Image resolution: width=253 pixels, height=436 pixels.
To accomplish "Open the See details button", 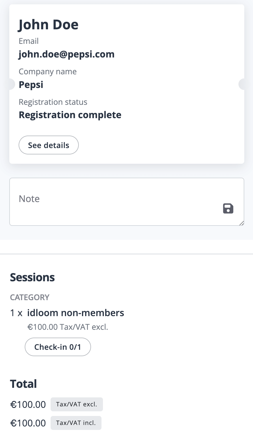I will pyautogui.click(x=49, y=145).
